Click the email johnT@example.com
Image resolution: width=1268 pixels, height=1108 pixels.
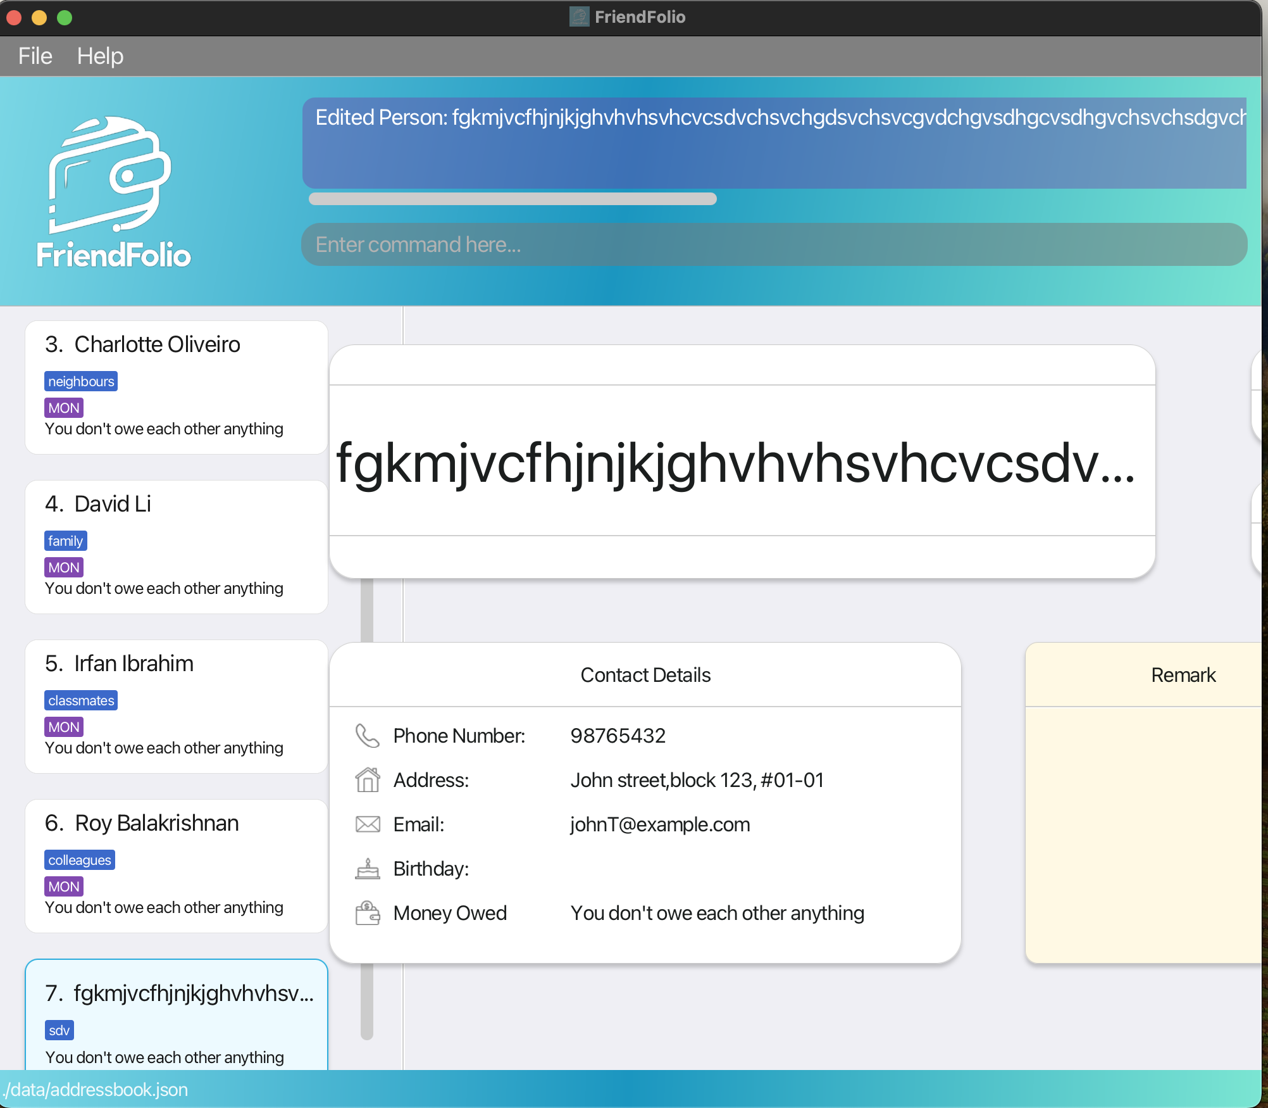(x=660, y=824)
